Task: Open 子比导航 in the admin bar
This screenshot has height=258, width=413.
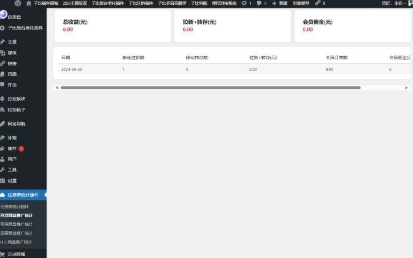Action: [x=199, y=3]
